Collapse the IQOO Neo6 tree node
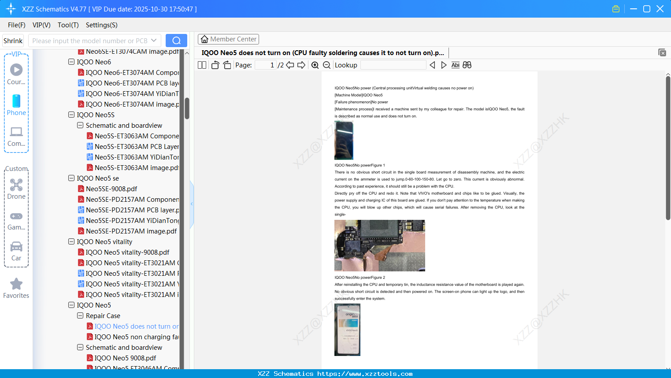671x378 pixels. [71, 62]
